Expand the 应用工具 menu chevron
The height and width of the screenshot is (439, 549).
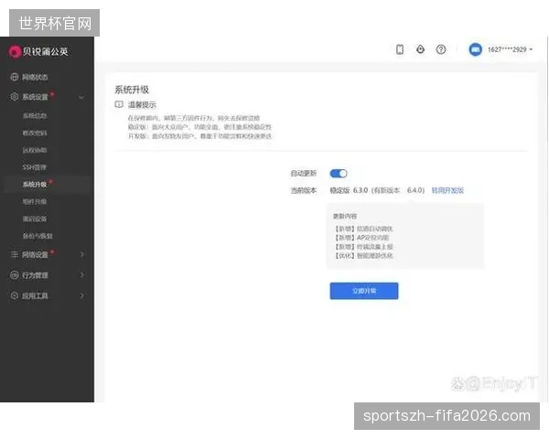tap(82, 295)
